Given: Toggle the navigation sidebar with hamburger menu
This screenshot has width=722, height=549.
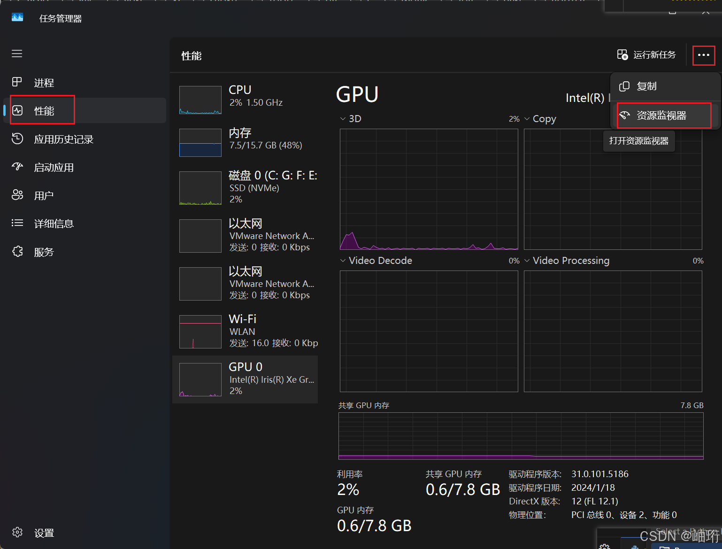Looking at the screenshot, I should click(17, 54).
